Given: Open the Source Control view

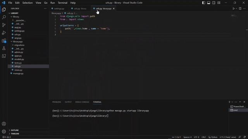Looking at the screenshot, I should pyautogui.click(x=4, y=25).
